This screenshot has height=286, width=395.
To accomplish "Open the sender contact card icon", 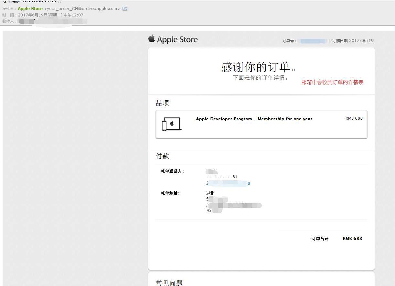I will coord(125,9).
